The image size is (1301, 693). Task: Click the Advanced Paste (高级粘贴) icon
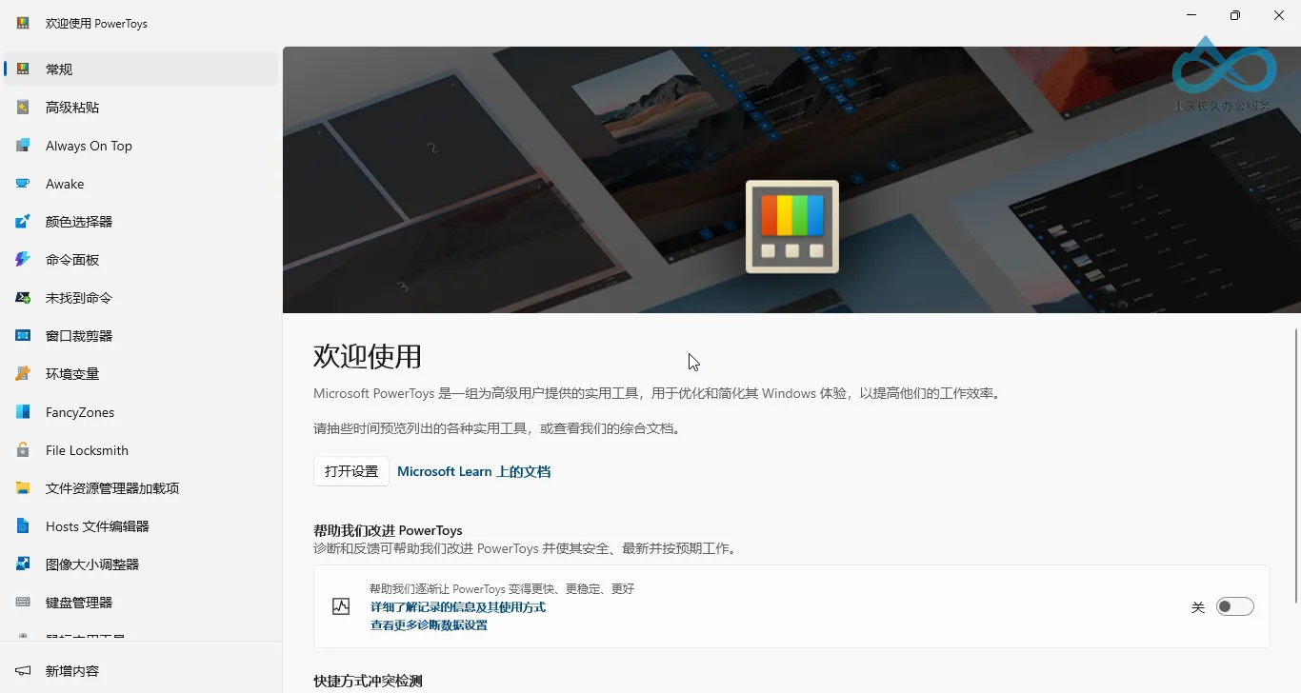click(x=23, y=108)
